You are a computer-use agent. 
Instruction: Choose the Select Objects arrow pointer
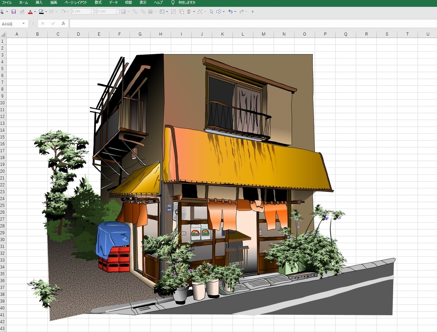pos(212,12)
